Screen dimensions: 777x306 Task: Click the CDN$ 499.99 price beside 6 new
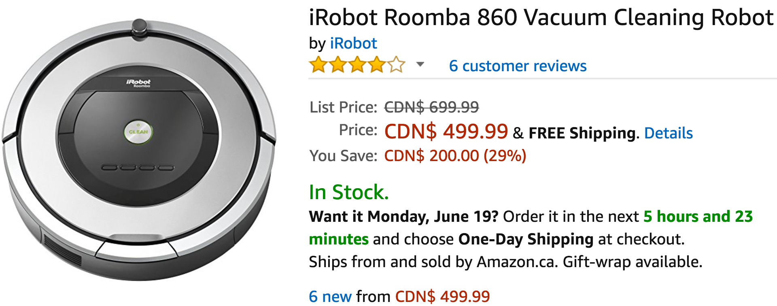[x=442, y=297]
